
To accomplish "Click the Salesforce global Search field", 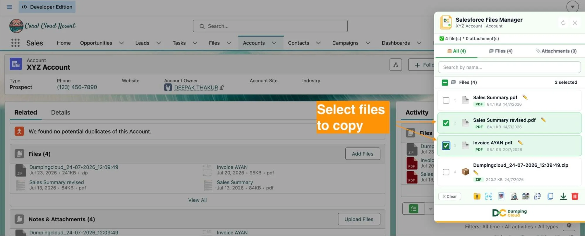I will pyautogui.click(x=270, y=26).
